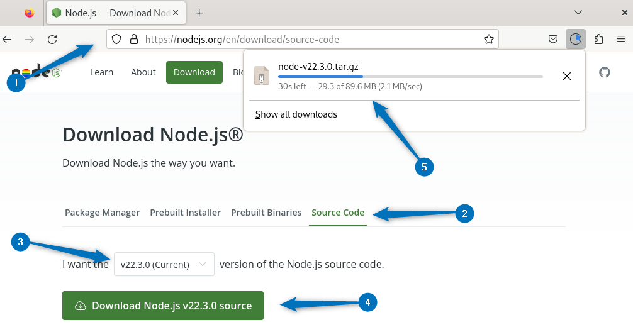Expand the v22.3.0 (Current) version dropdown
633x332 pixels.
(164, 265)
